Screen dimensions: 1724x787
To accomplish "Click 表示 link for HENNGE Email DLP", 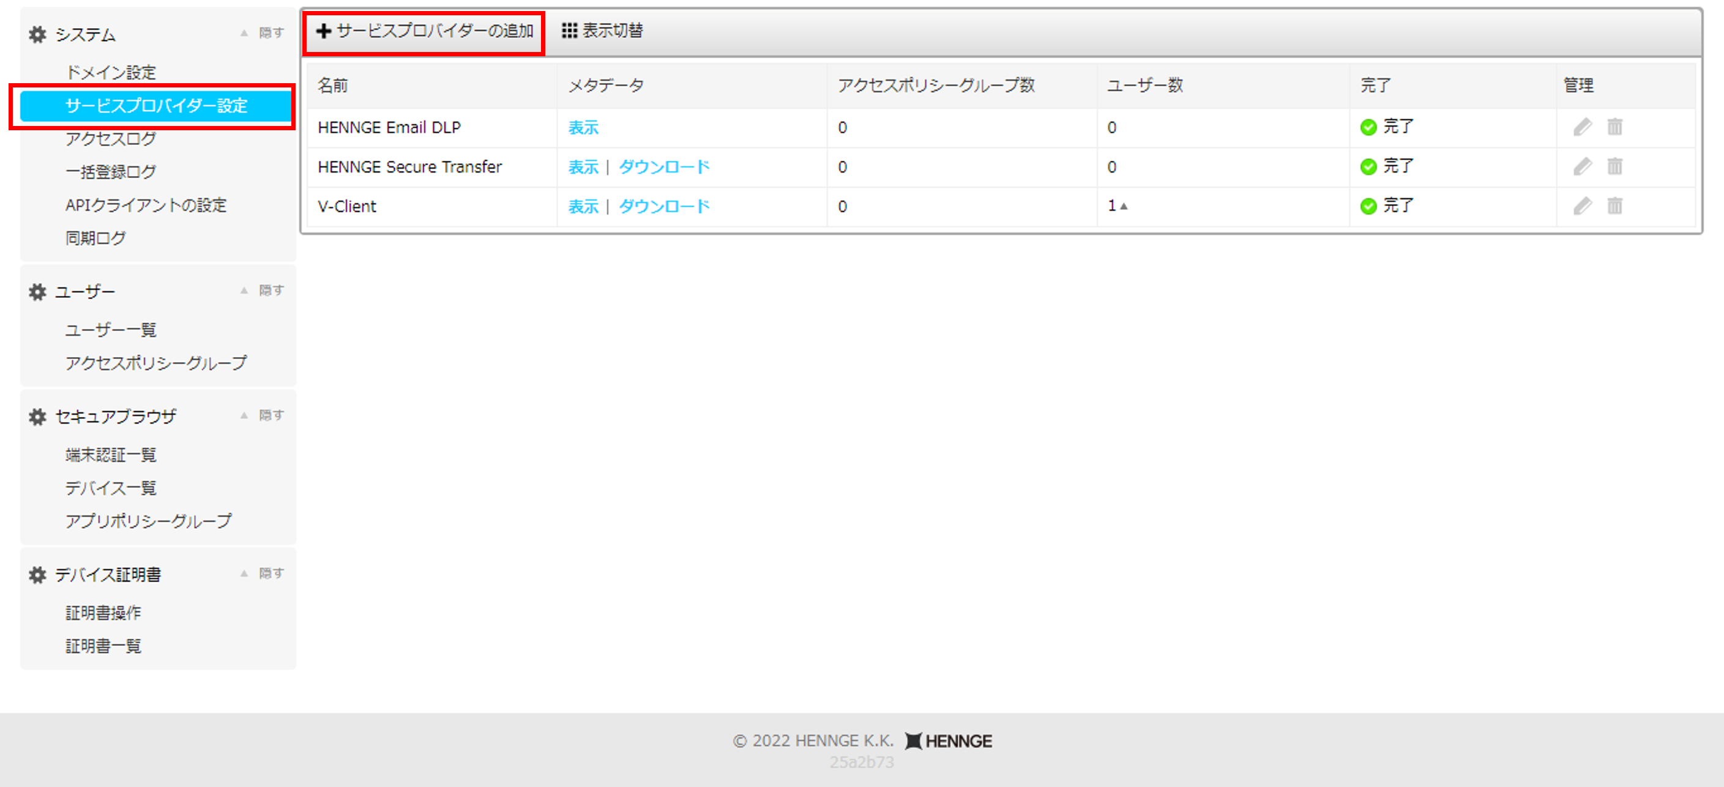I will click(583, 128).
